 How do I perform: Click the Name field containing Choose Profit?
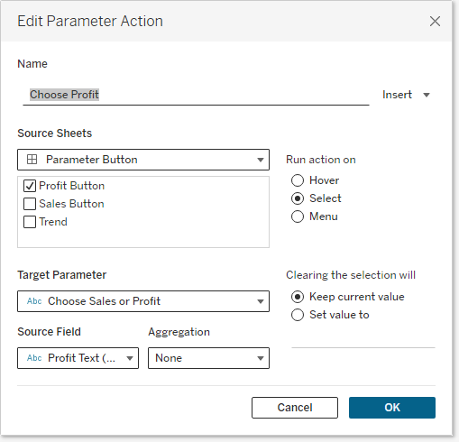coord(196,95)
